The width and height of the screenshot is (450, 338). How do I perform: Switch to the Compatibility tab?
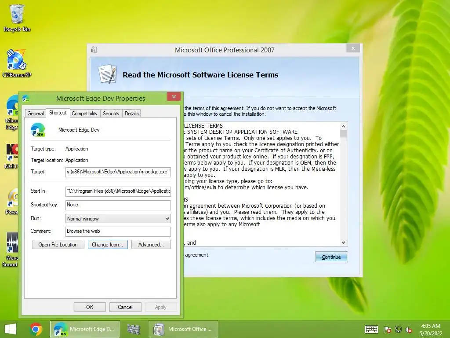pos(84,113)
